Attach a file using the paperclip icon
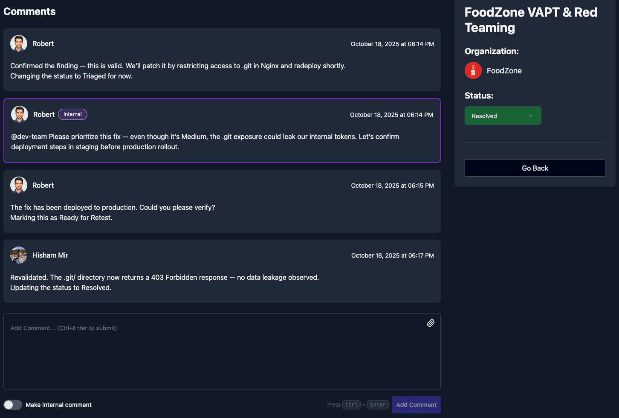Image resolution: width=619 pixels, height=418 pixels. (431, 323)
